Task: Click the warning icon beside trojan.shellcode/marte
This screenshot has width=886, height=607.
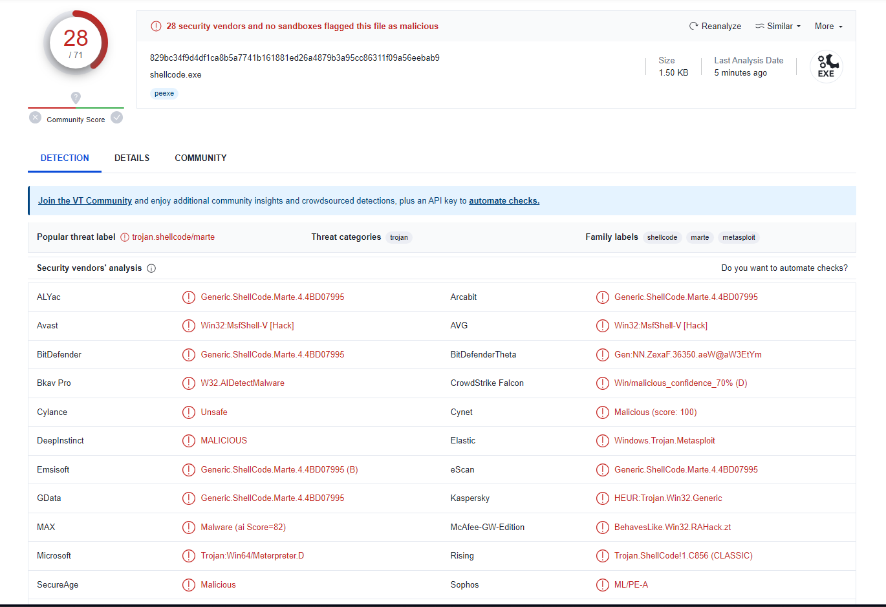Action: tap(125, 237)
